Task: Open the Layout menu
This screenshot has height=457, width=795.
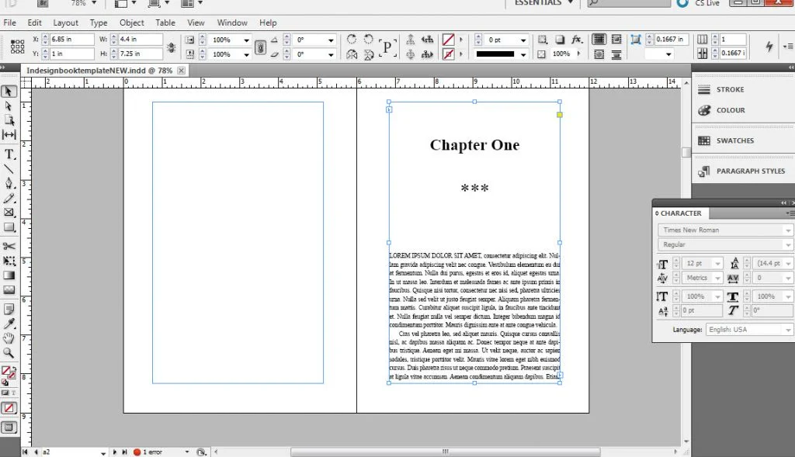Action: 66,23
